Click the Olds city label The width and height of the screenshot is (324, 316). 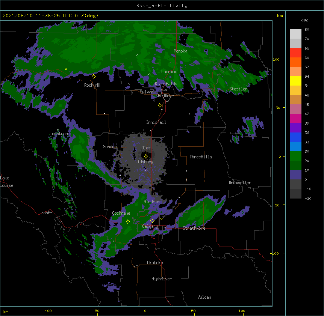point(146,148)
